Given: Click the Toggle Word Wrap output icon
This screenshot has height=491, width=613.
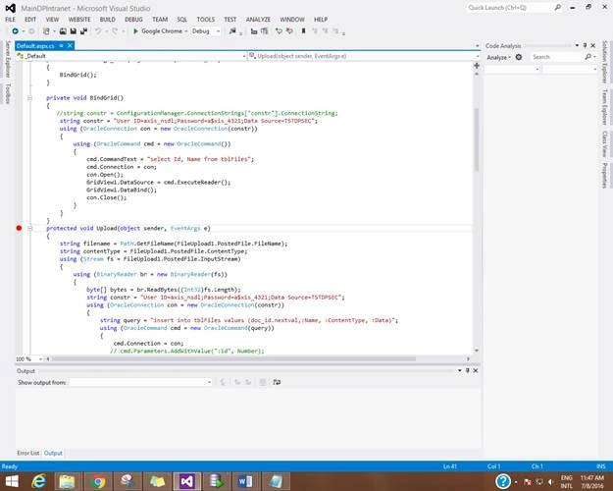Looking at the screenshot, I should [277, 382].
